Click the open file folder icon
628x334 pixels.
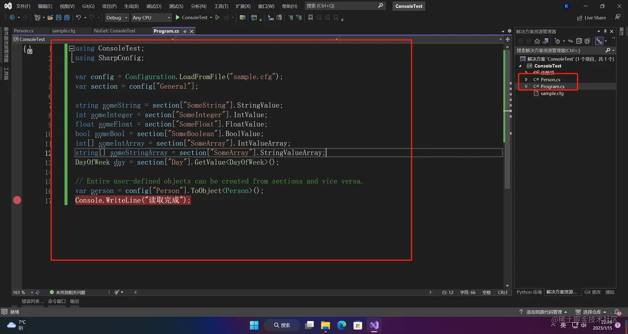(50, 17)
